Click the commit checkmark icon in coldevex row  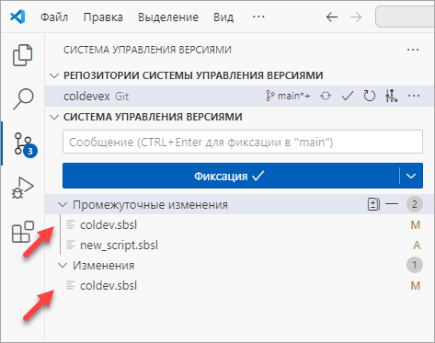pos(348,97)
